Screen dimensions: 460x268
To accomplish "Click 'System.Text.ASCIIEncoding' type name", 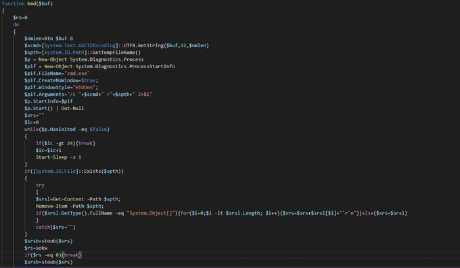I will tap(80, 45).
